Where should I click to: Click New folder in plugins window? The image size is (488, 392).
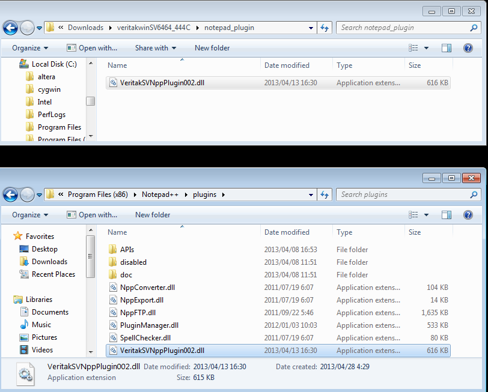click(x=153, y=215)
